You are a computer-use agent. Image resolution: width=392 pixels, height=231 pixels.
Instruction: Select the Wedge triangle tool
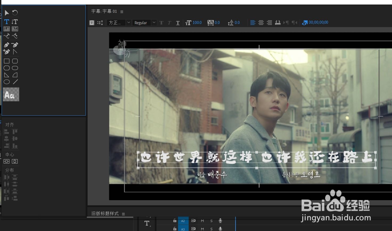coord(7,75)
